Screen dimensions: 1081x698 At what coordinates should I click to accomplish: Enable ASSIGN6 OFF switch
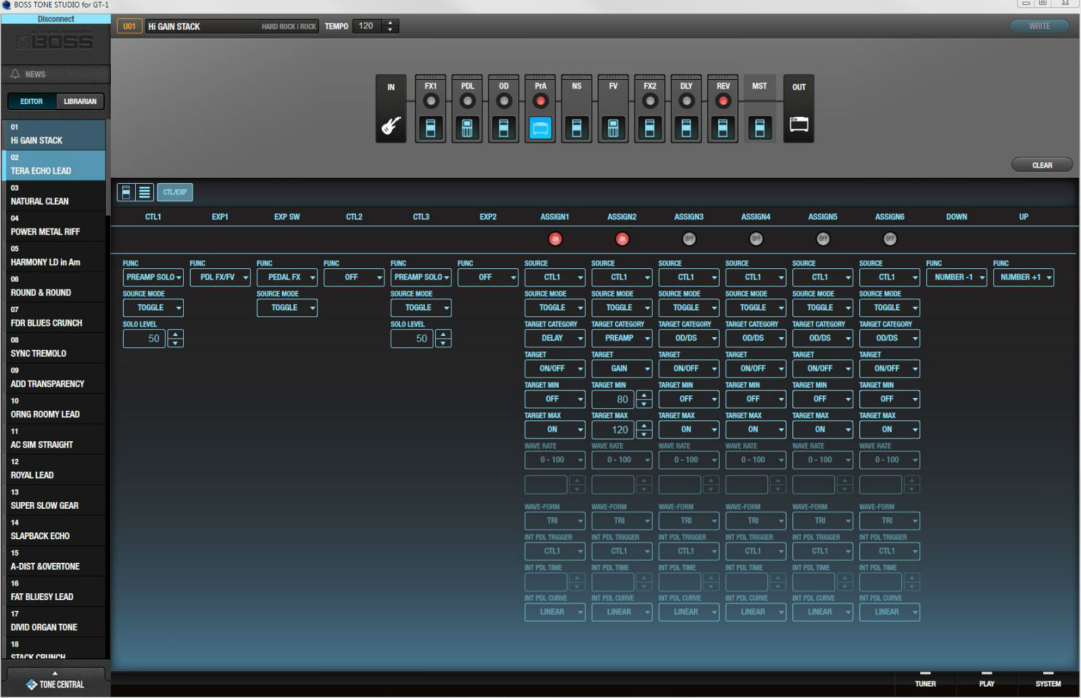click(x=890, y=239)
